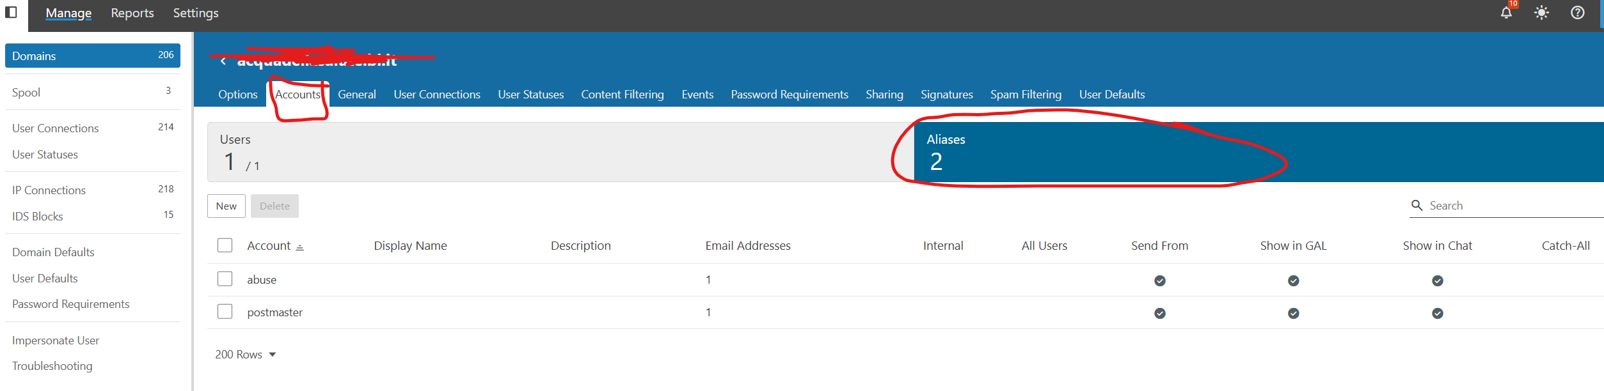
Task: Open the notifications bell
Action: [x=1506, y=13]
